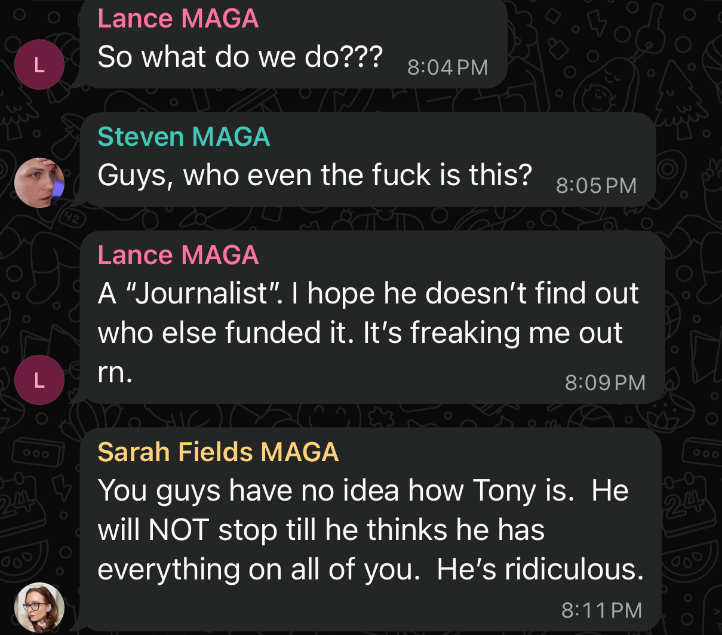Tap Sarah Fields MAGA's profile photo avatar
This screenshot has width=722, height=635.
point(39,608)
